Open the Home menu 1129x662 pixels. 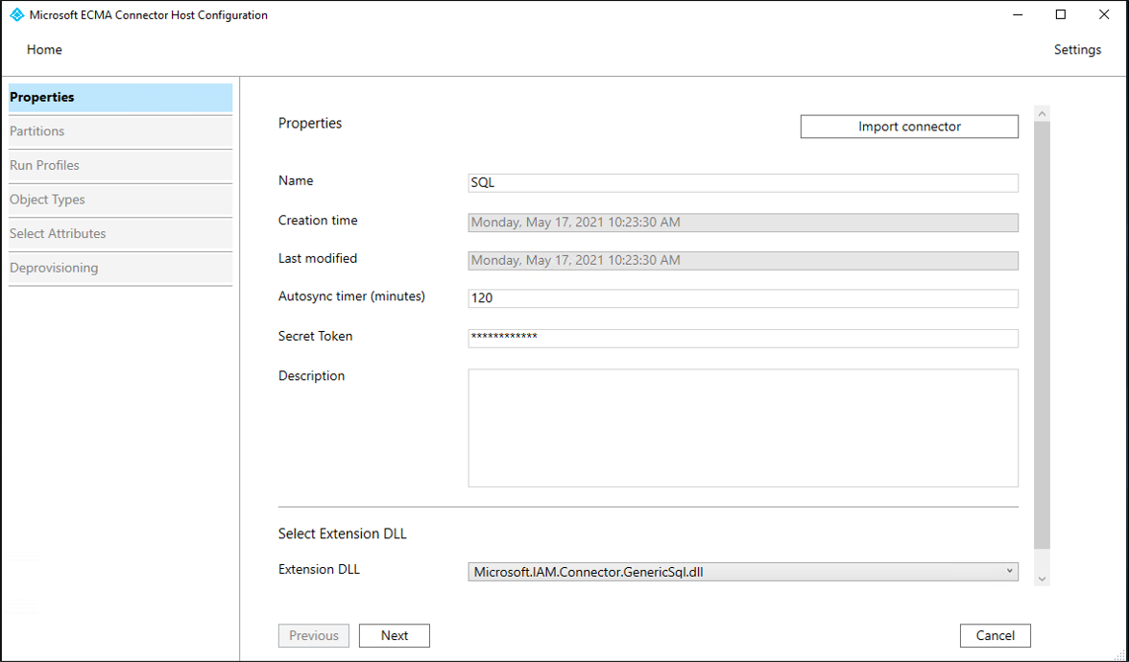44,50
